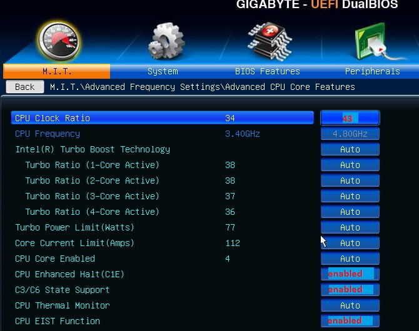Change Turbo Ratio (4-Core Active) Auto value
The image size is (419, 331).
point(350,212)
